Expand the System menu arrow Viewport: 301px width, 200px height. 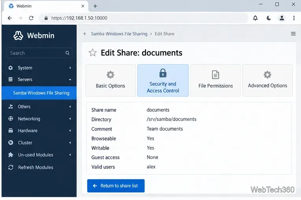(x=70, y=68)
